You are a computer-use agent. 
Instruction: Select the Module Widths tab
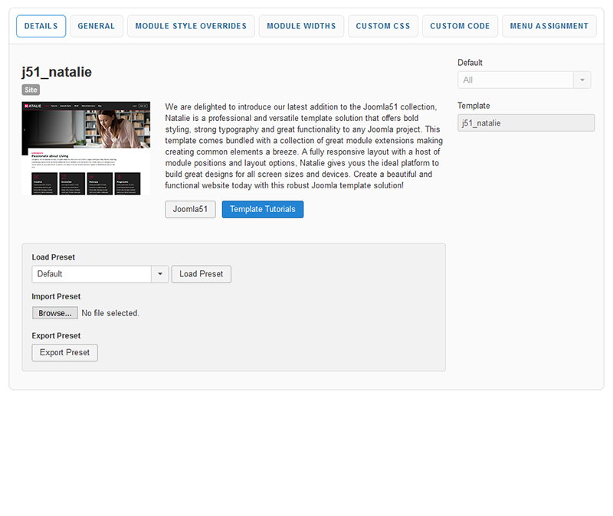(x=301, y=26)
